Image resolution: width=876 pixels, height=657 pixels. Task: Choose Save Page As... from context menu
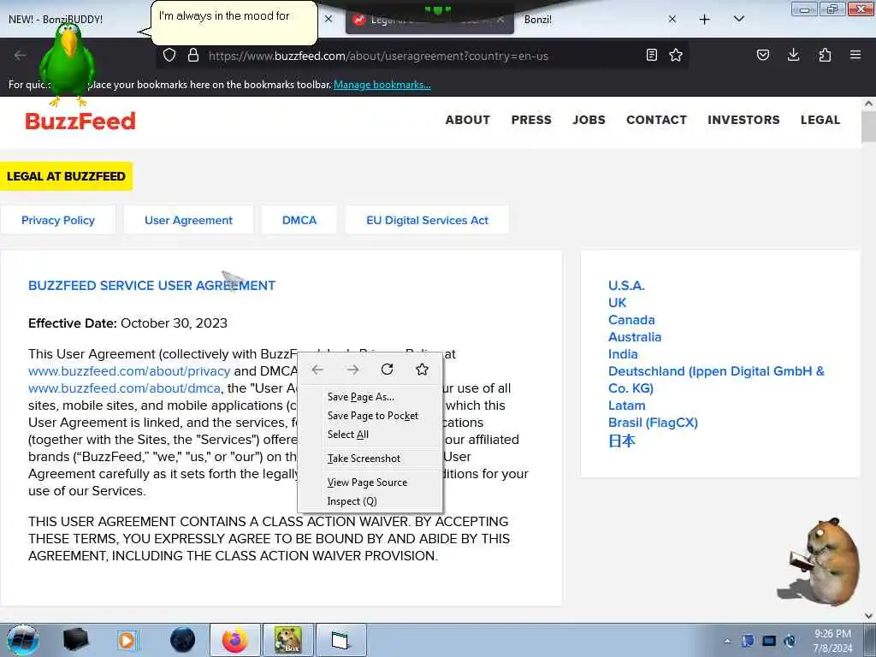coord(370,397)
